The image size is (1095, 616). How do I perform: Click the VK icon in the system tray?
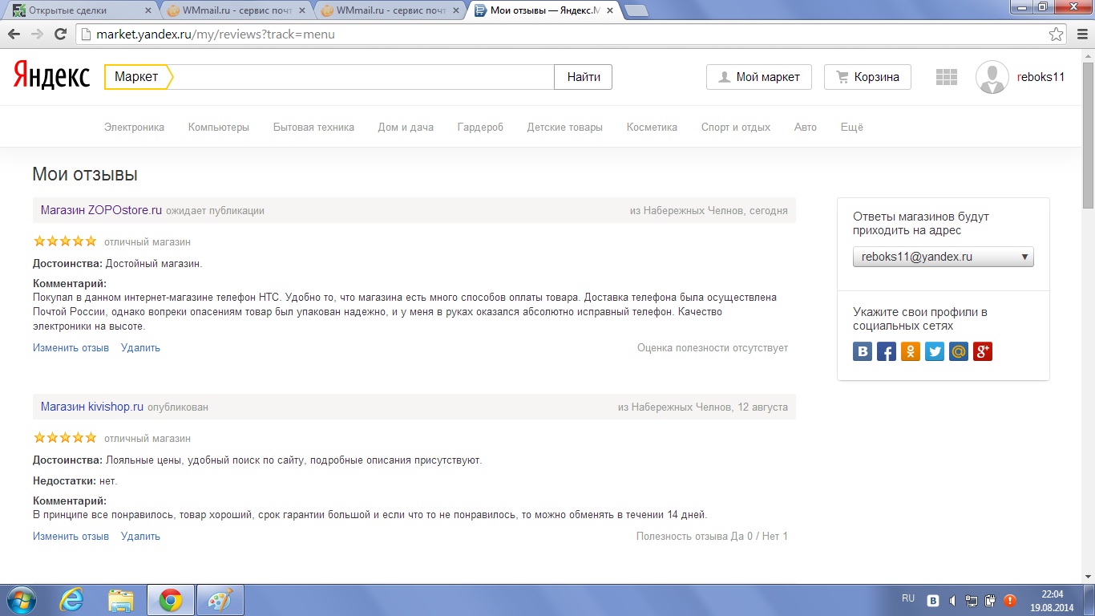tap(934, 600)
